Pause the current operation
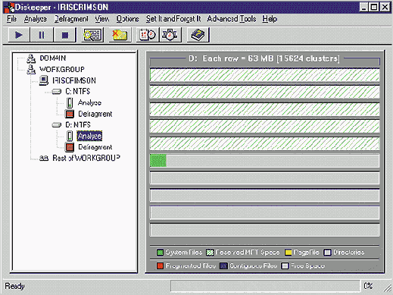The image size is (393, 295). (x=42, y=35)
